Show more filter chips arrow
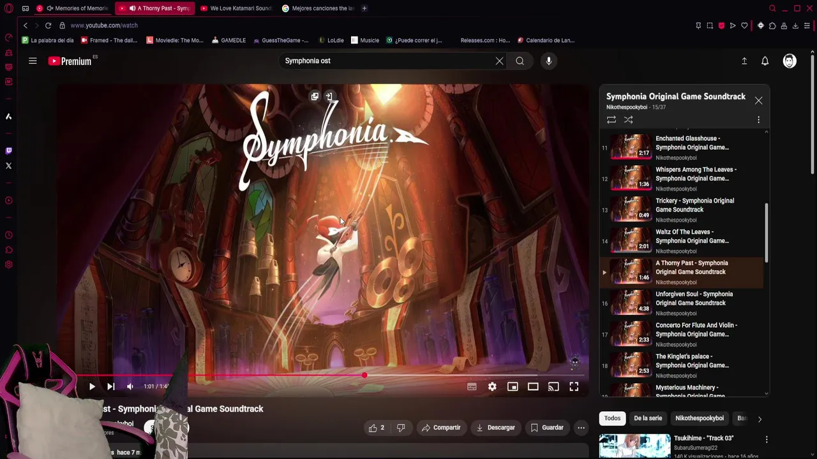This screenshot has width=817, height=459. (x=760, y=419)
